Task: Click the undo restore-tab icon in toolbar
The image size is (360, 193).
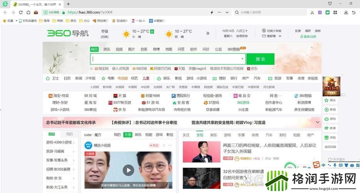Action: pyautogui.click(x=353, y=12)
